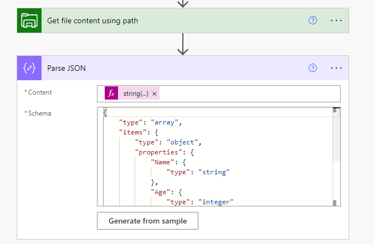Expand the Get file content using path card

[93, 20]
